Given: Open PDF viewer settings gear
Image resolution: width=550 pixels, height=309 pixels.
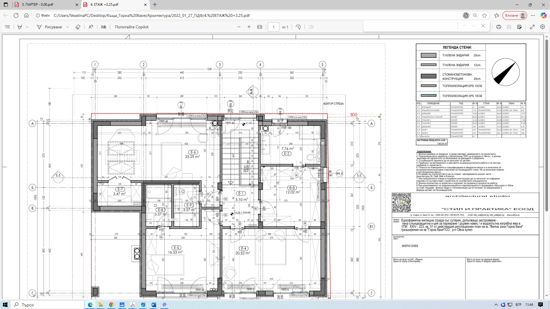Looking at the screenshot, I should 542,27.
